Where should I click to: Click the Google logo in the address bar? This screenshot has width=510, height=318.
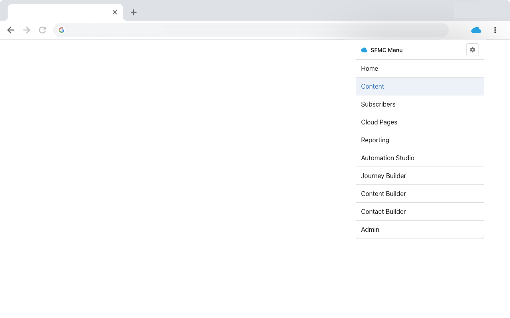coord(61,30)
